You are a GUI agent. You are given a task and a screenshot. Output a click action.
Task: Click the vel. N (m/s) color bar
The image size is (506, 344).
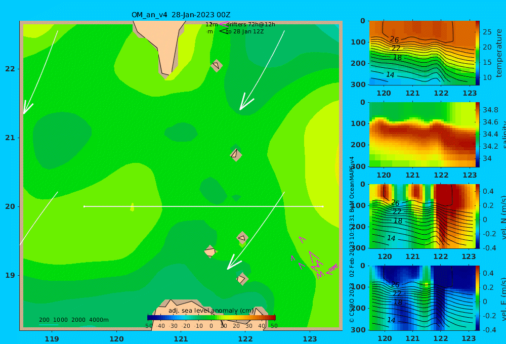[x=477, y=216]
